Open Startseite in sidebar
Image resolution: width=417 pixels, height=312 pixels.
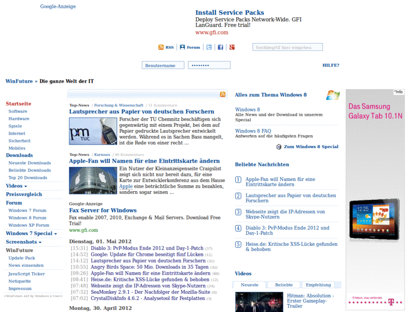(19, 103)
